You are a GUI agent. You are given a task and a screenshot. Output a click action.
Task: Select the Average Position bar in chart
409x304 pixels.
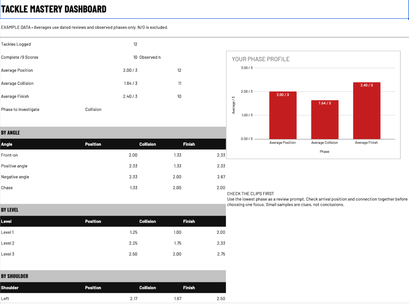point(283,115)
